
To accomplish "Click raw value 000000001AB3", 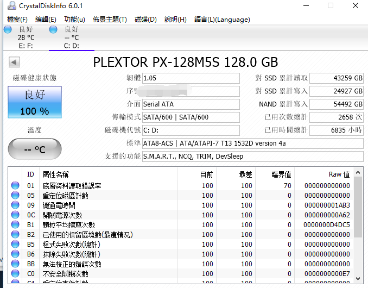I will point(327,205).
